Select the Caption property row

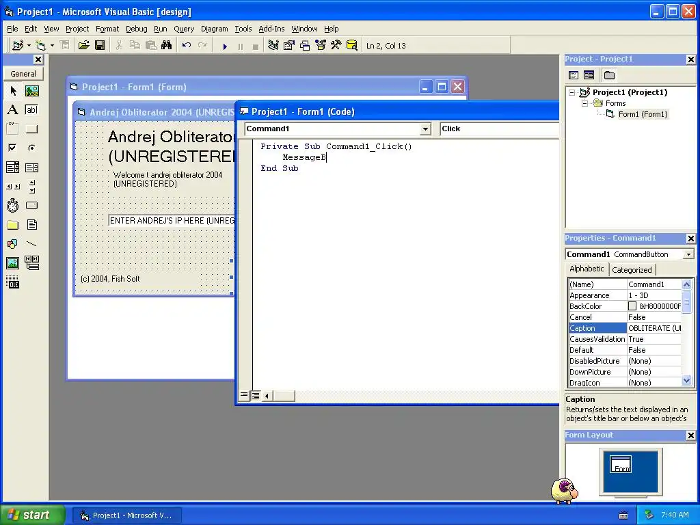(x=625, y=328)
